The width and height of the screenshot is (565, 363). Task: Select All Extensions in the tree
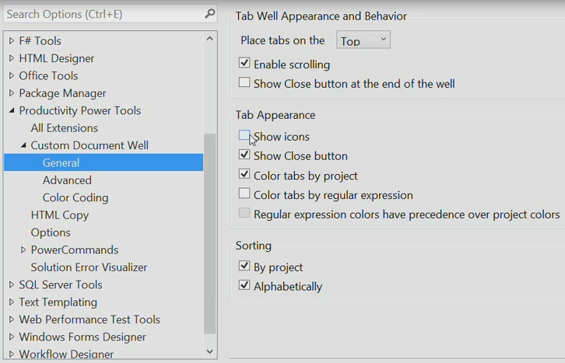[65, 128]
